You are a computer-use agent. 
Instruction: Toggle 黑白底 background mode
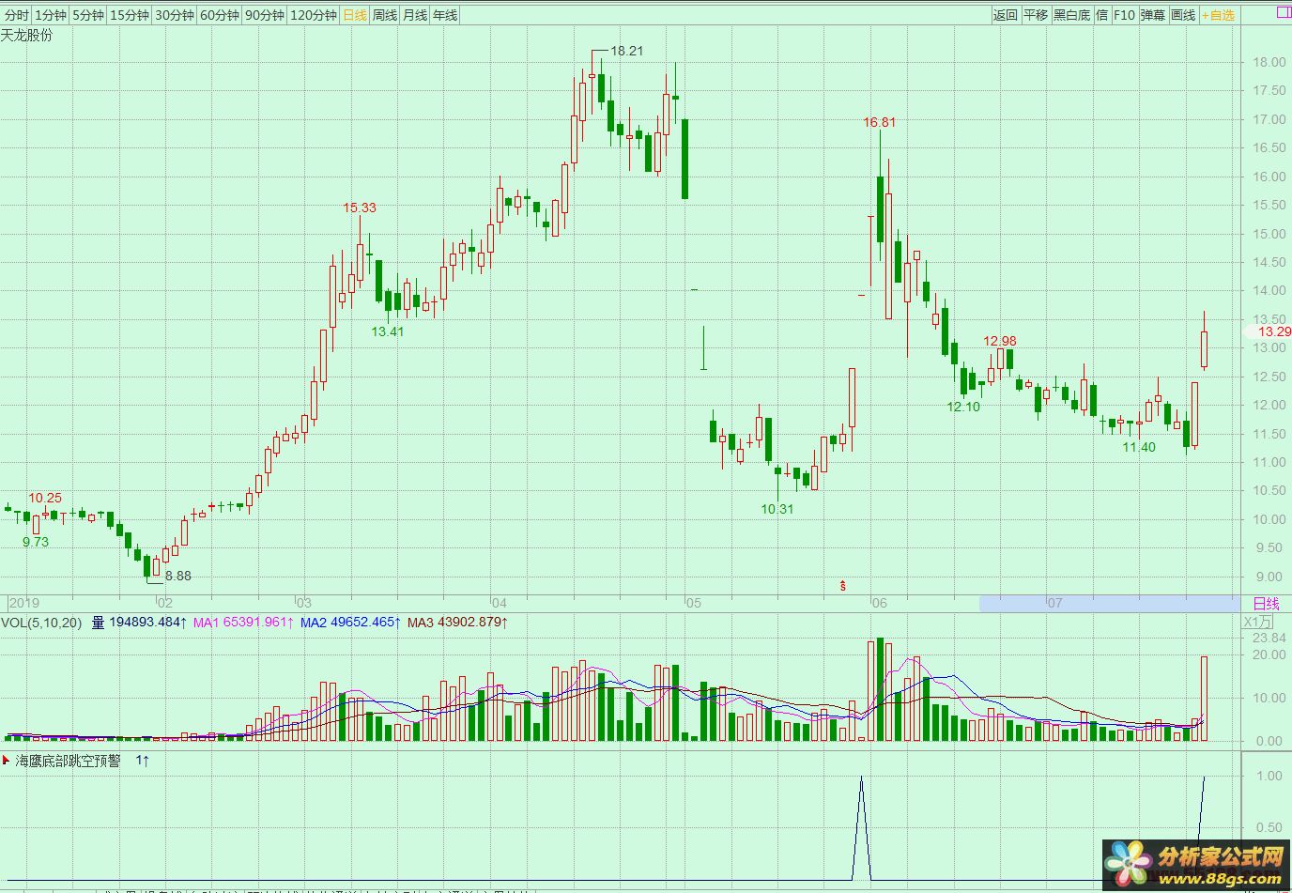coord(1072,15)
